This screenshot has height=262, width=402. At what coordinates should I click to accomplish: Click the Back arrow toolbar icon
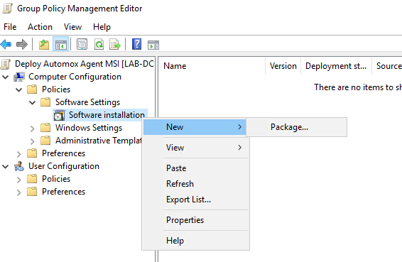click(6, 44)
